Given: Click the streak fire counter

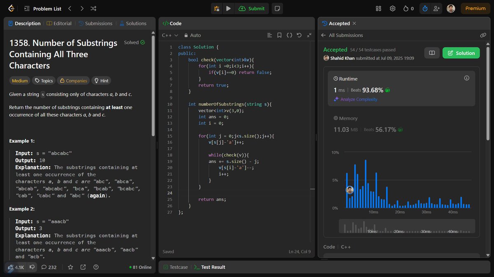Looking at the screenshot, I should pyautogui.click(x=408, y=8).
